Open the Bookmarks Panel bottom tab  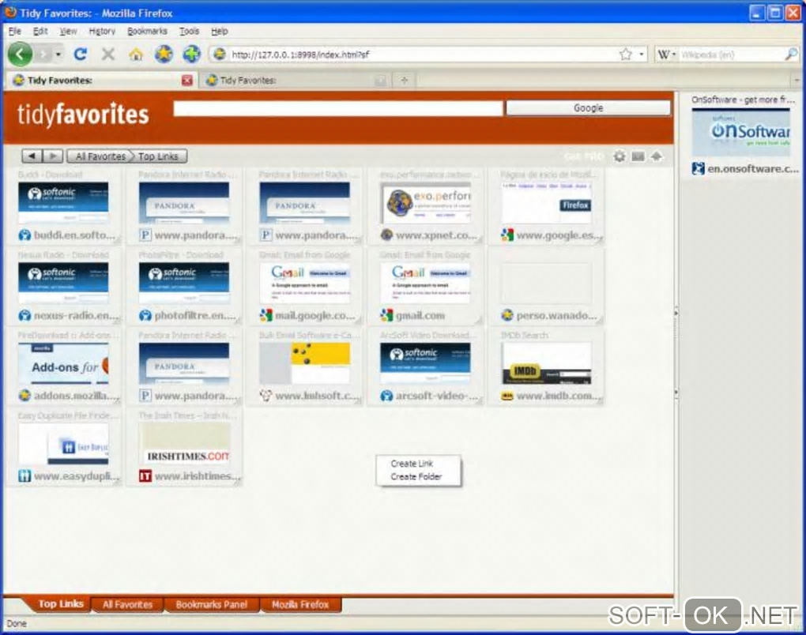click(211, 604)
